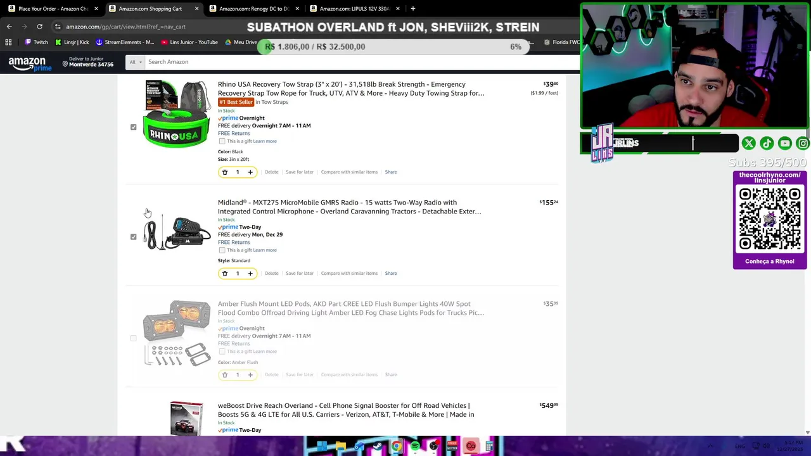Click trash icon for Rhino USA tow strap

tap(224, 172)
